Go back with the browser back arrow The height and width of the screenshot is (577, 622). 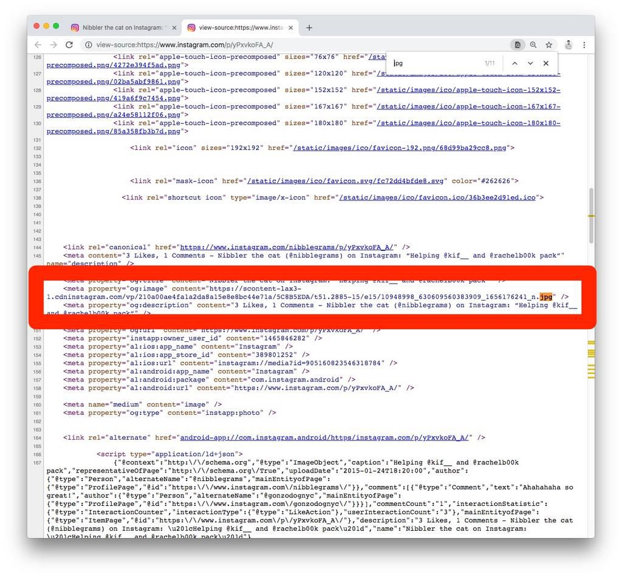pos(38,45)
